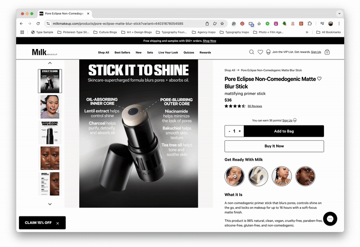Open the All Bookmarks folder
Image resolution: width=360 pixels, height=247 pixels.
click(x=328, y=32)
